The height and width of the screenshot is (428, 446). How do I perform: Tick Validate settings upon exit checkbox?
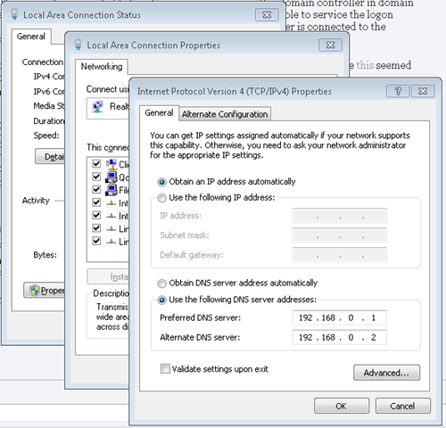pyautogui.click(x=165, y=369)
